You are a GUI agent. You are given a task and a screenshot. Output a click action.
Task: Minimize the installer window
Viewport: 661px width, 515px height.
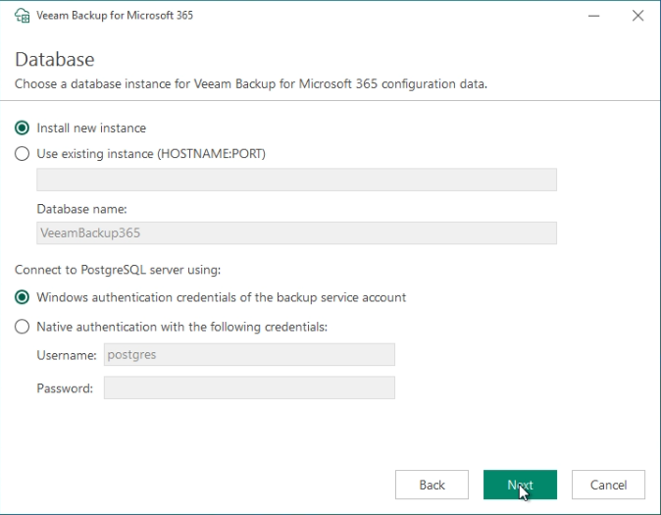coord(593,16)
